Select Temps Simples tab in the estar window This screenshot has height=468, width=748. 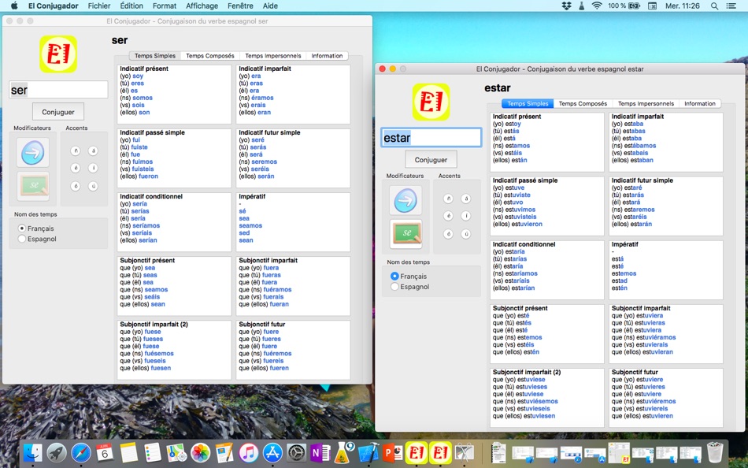(x=528, y=104)
